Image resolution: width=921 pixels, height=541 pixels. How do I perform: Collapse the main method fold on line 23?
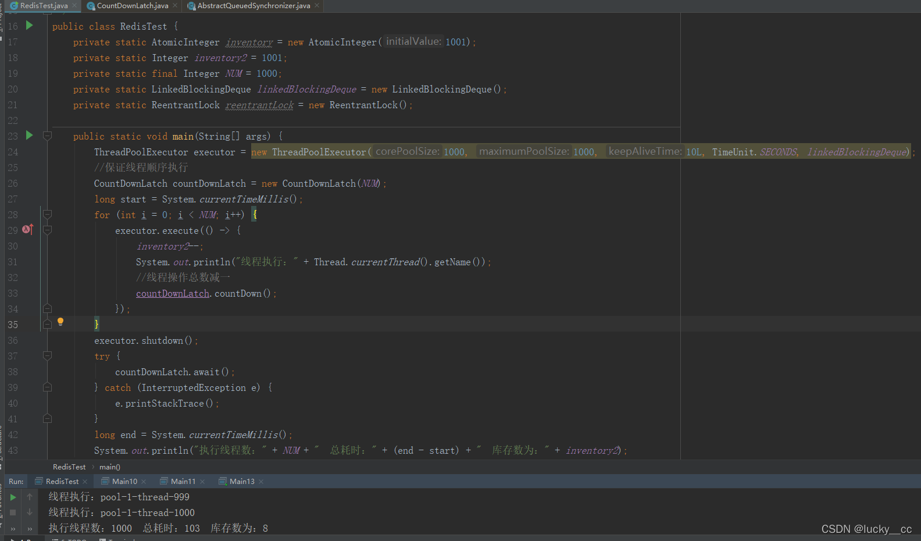click(48, 136)
